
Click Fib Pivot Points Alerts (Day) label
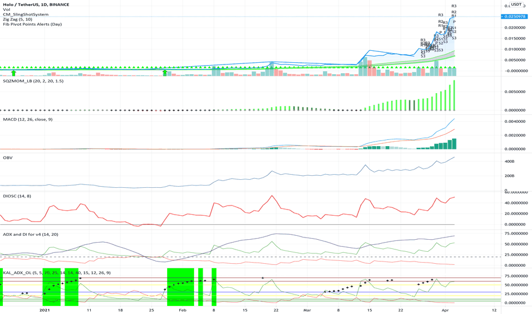32,24
